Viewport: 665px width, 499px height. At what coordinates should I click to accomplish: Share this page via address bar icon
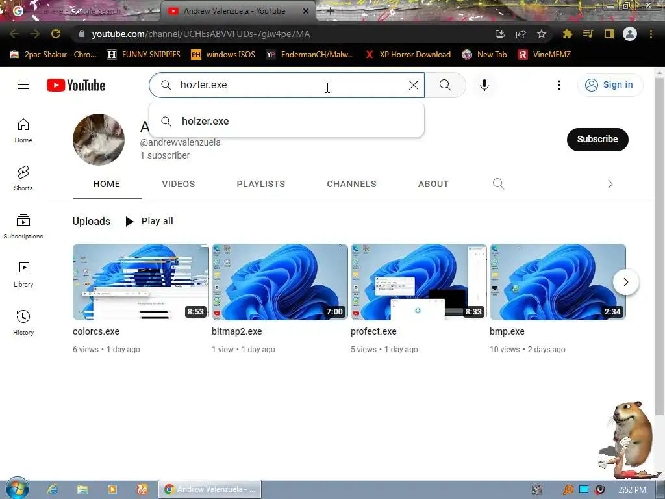point(521,34)
